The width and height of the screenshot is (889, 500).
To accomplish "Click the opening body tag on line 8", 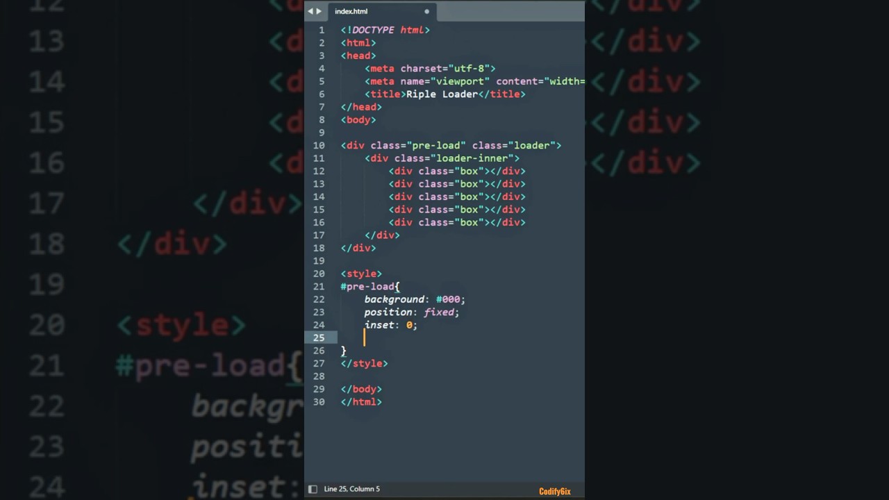I will [x=358, y=120].
